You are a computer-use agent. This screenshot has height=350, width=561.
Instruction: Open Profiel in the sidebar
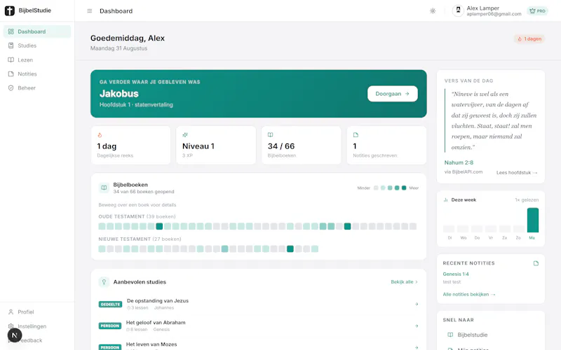click(37, 311)
